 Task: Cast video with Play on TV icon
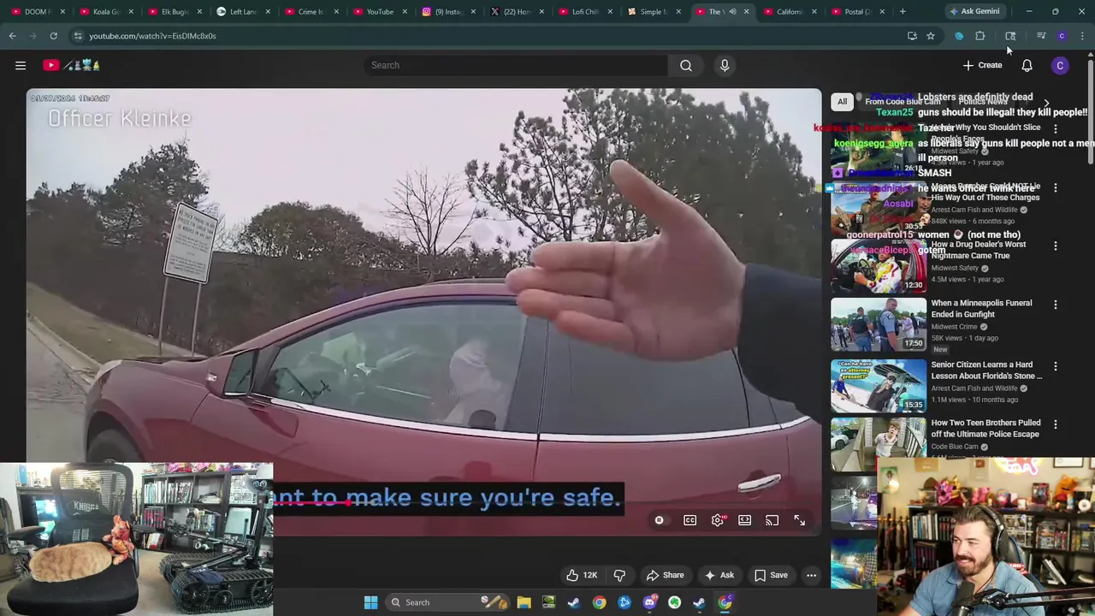point(772,520)
